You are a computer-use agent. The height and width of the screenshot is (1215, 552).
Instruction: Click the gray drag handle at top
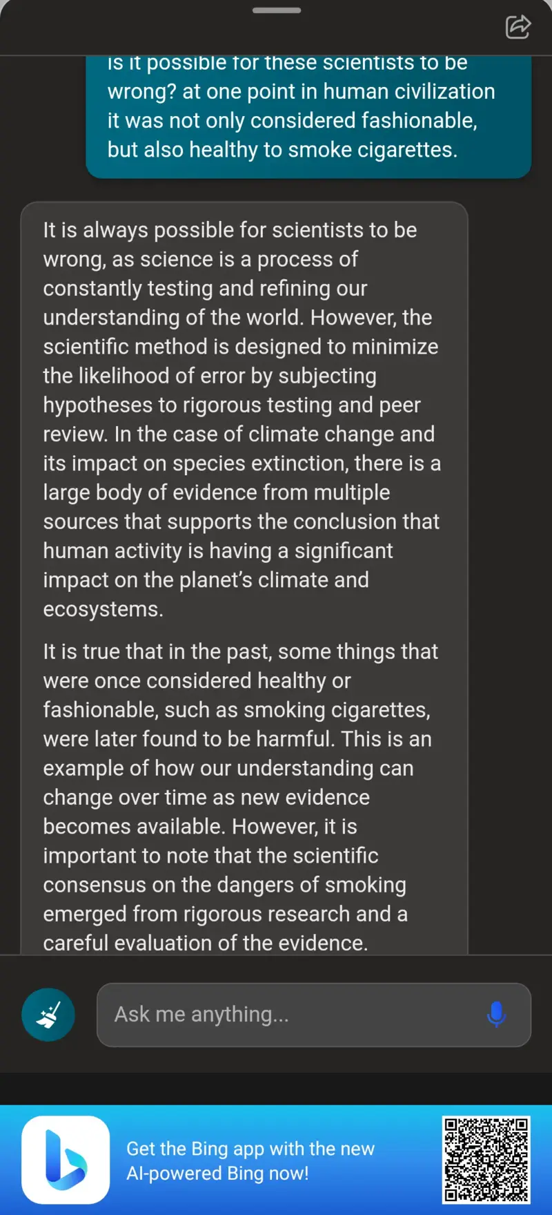(276, 10)
